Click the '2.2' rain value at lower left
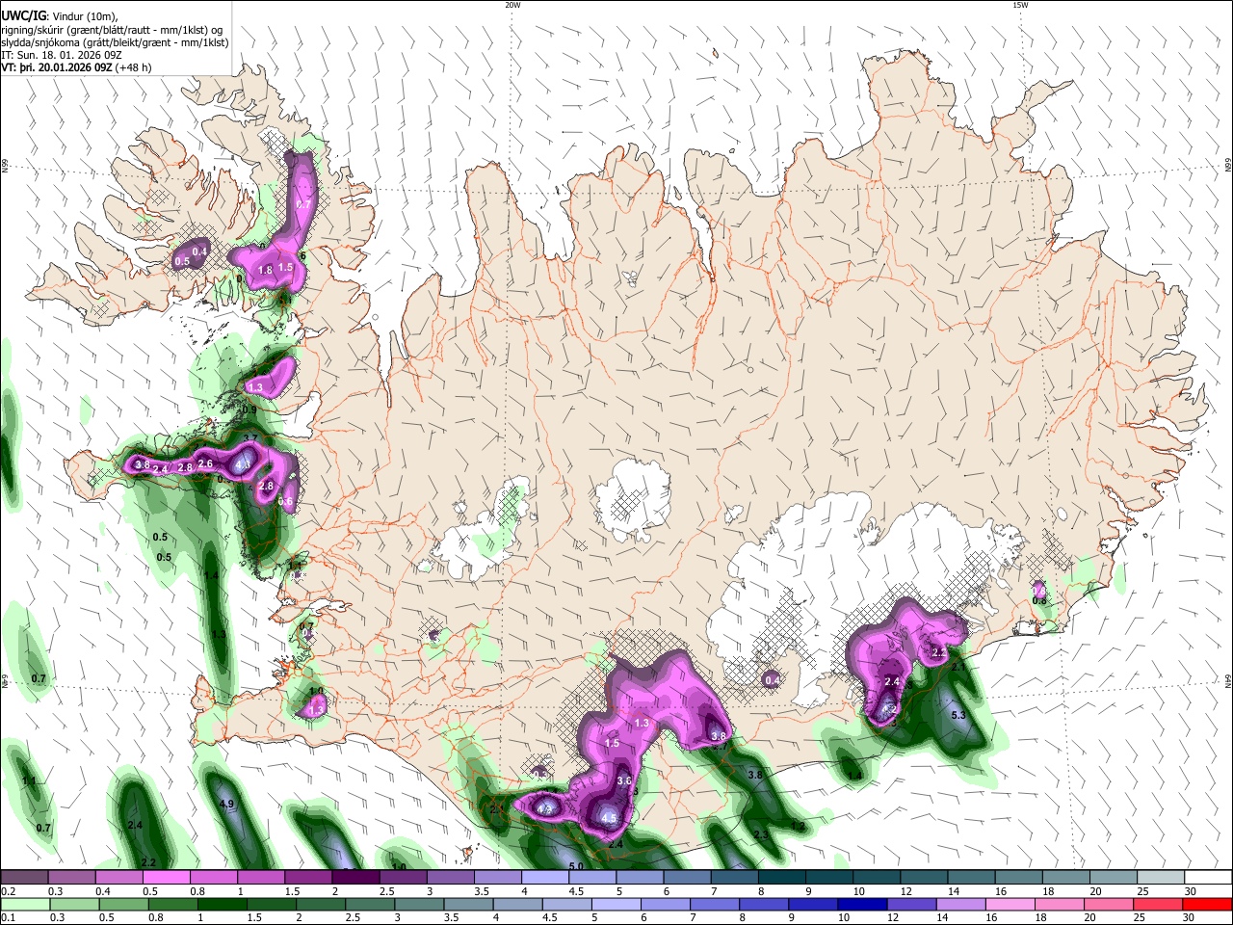This screenshot has height=925, width=1233. coord(148,862)
